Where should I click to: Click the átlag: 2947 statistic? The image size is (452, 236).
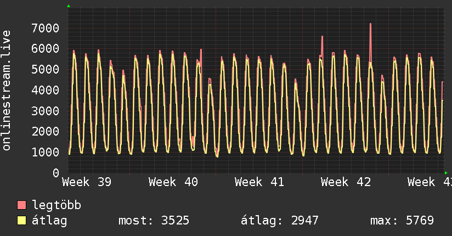point(280,221)
